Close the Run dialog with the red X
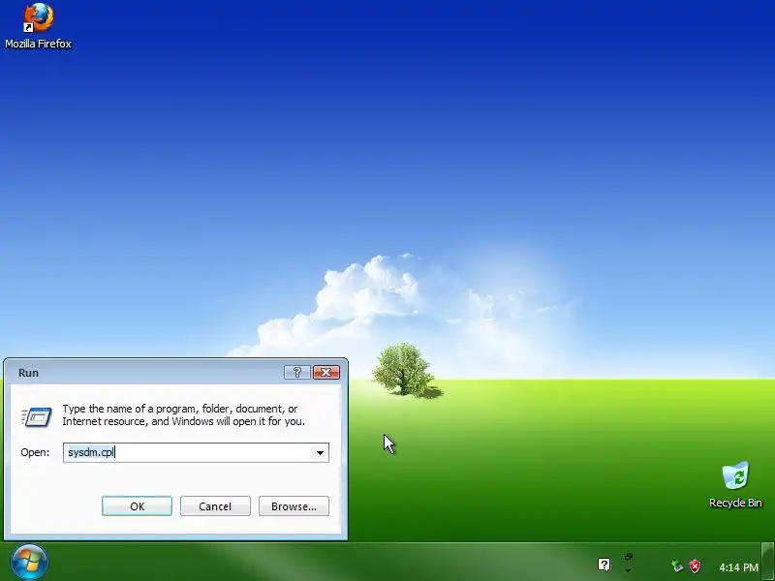The height and width of the screenshot is (581, 775). (326, 372)
